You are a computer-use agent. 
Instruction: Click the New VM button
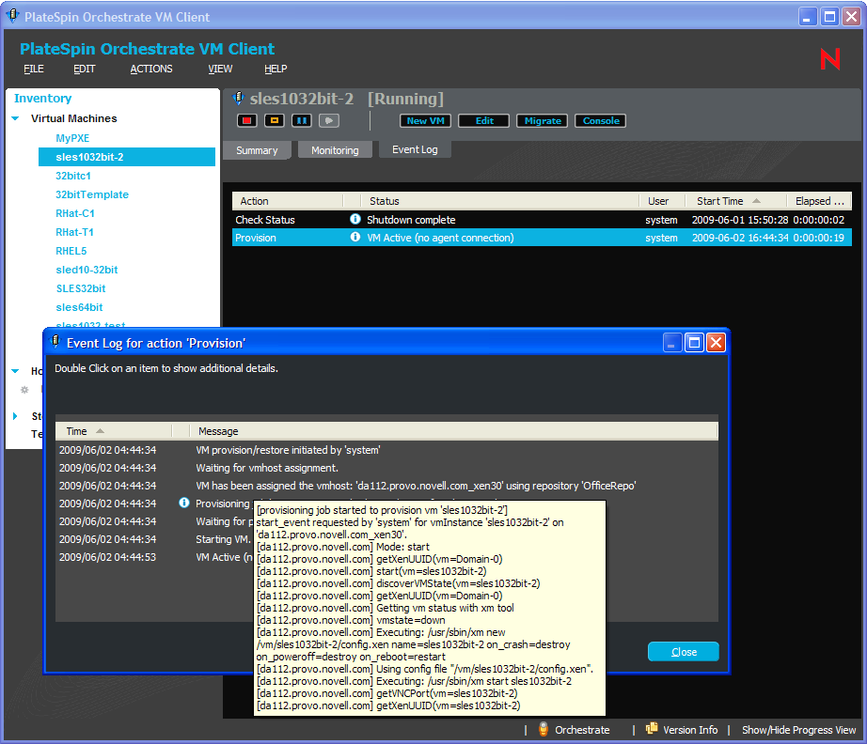pyautogui.click(x=427, y=121)
